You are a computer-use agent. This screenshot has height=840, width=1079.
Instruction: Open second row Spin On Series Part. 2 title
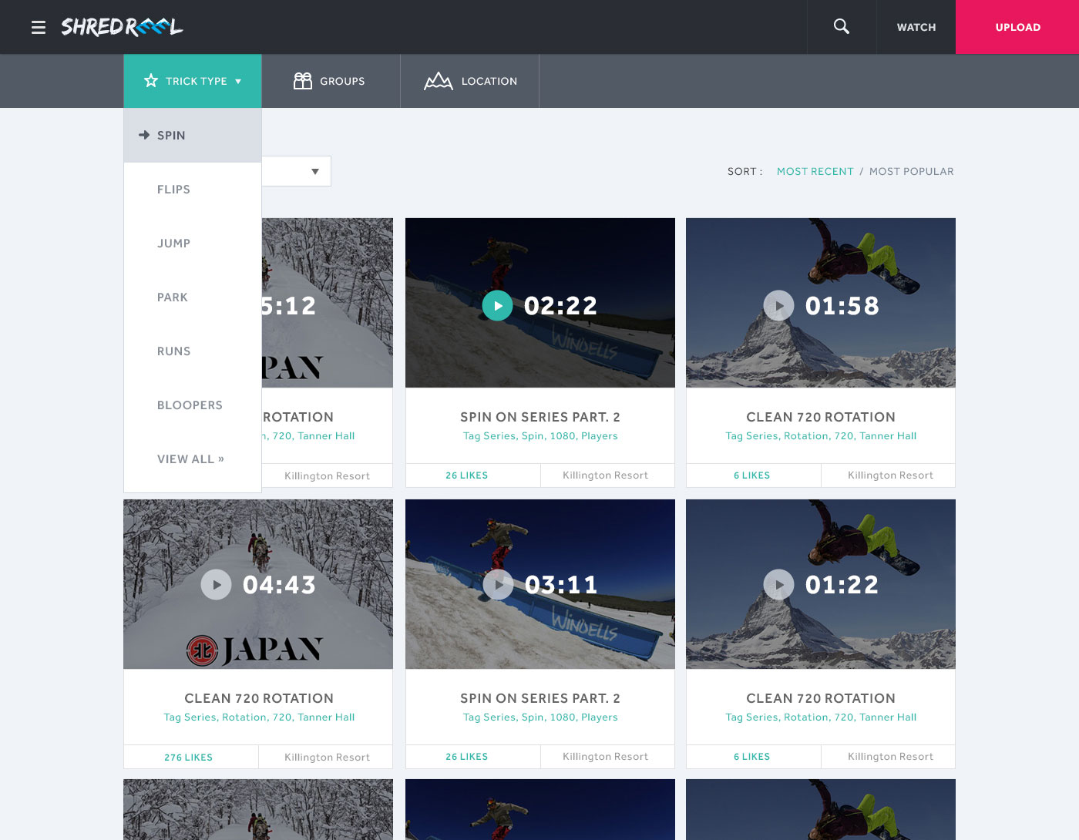[x=540, y=698]
